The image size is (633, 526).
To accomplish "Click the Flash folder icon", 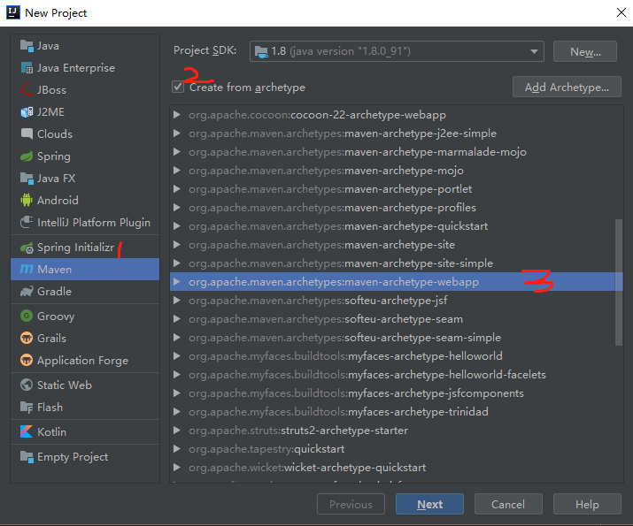I will point(27,407).
